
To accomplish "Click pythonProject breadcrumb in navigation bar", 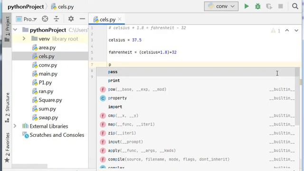I will tap(26, 7).
